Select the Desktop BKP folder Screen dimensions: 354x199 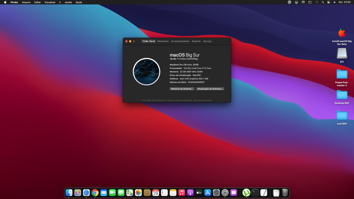pyautogui.click(x=342, y=97)
